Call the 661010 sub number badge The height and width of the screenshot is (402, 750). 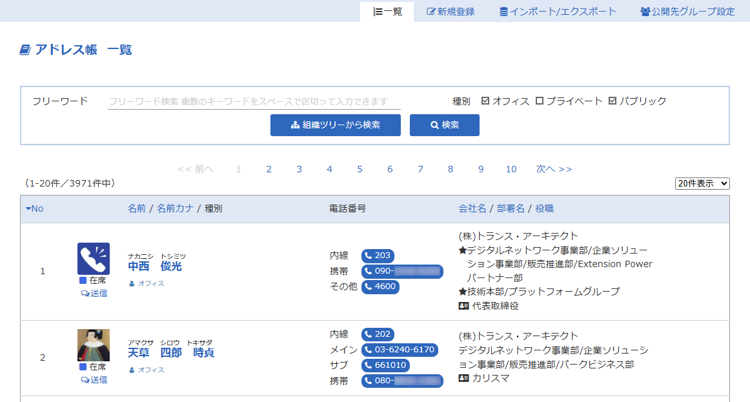click(x=385, y=365)
